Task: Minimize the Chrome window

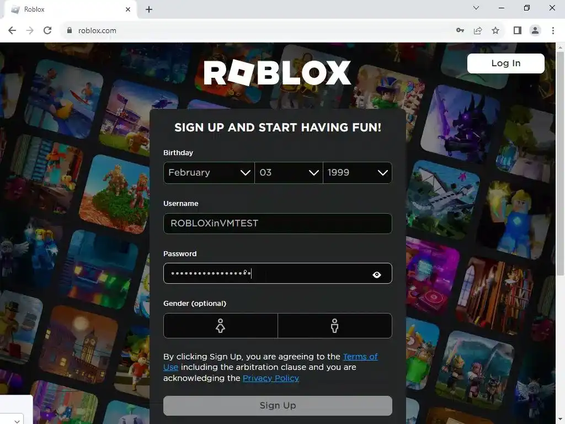Action: point(501,8)
